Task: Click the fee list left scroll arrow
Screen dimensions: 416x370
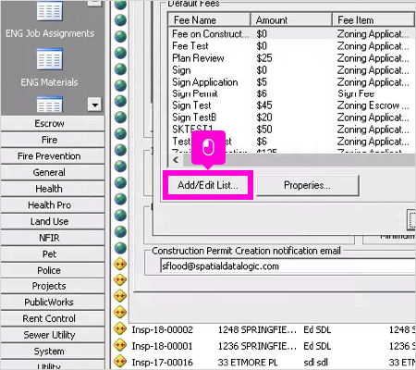Action: 176,160
